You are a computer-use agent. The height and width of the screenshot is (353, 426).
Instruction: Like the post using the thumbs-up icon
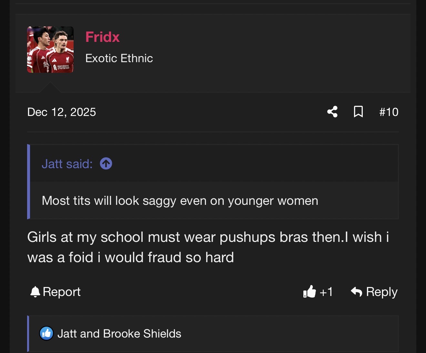coord(309,292)
